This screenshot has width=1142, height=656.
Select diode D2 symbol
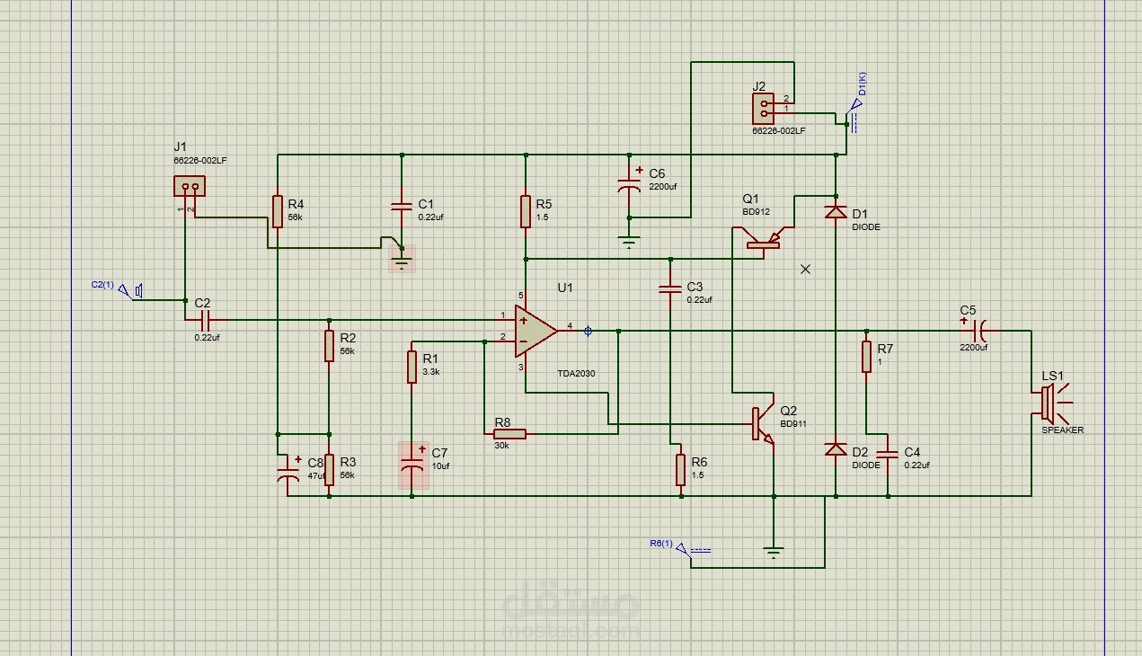836,448
